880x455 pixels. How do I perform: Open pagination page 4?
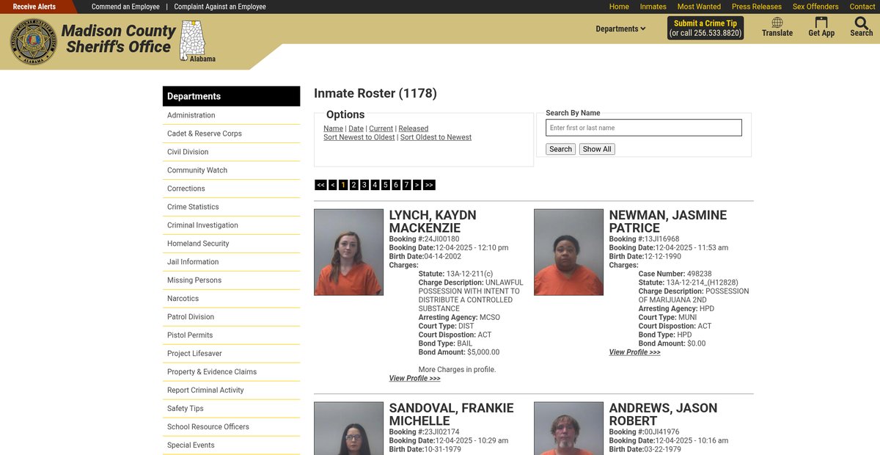tap(375, 185)
